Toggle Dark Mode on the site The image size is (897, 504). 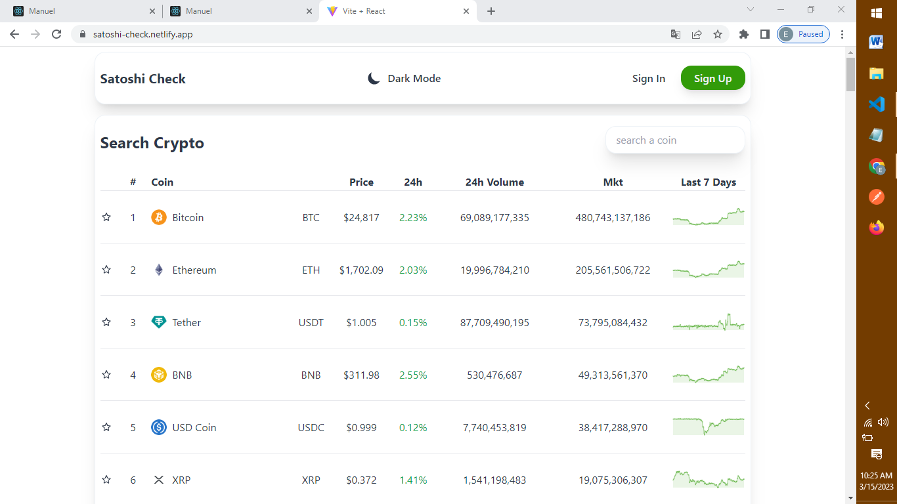404,79
